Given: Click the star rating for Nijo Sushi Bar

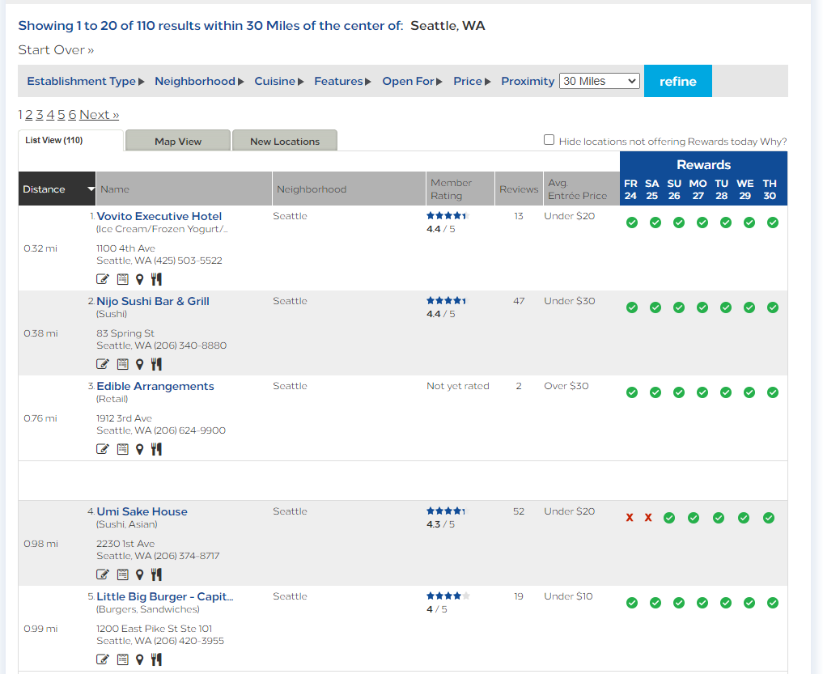Looking at the screenshot, I should tap(447, 301).
